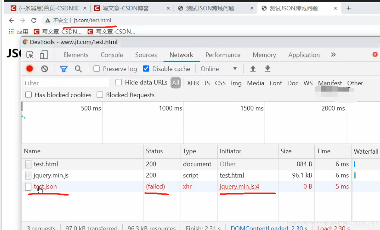Viewport: 380px width, 230px height.
Task: Sort by the Status column header
Action: 162,151
